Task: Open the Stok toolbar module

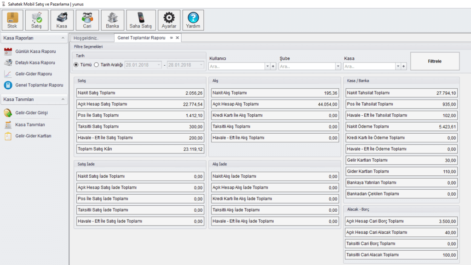Action: tap(12, 20)
